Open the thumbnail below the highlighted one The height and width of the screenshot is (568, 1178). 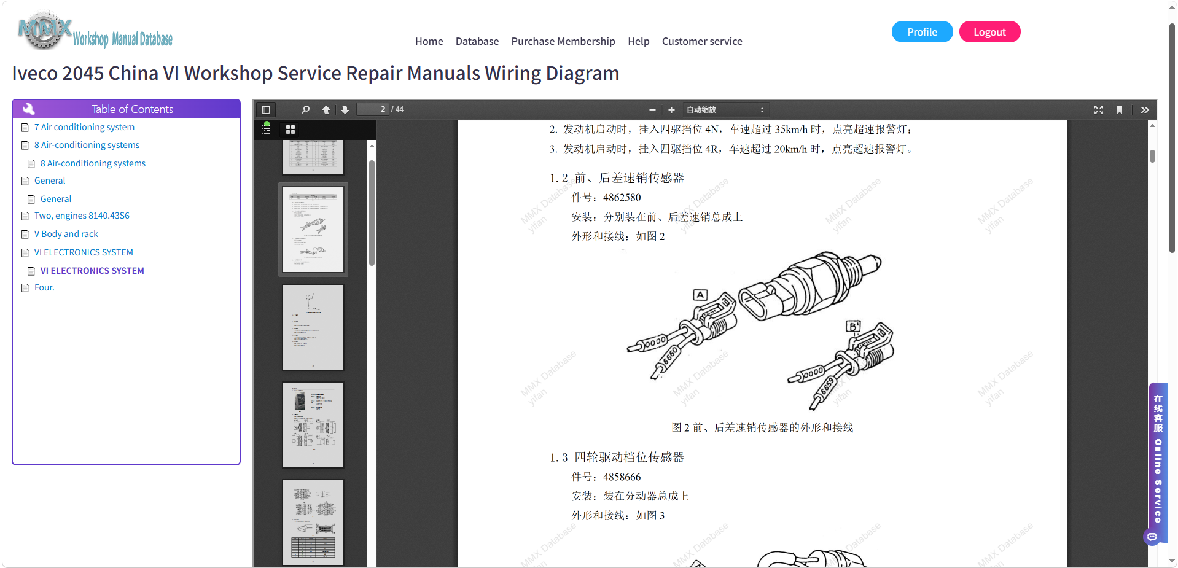coord(313,327)
